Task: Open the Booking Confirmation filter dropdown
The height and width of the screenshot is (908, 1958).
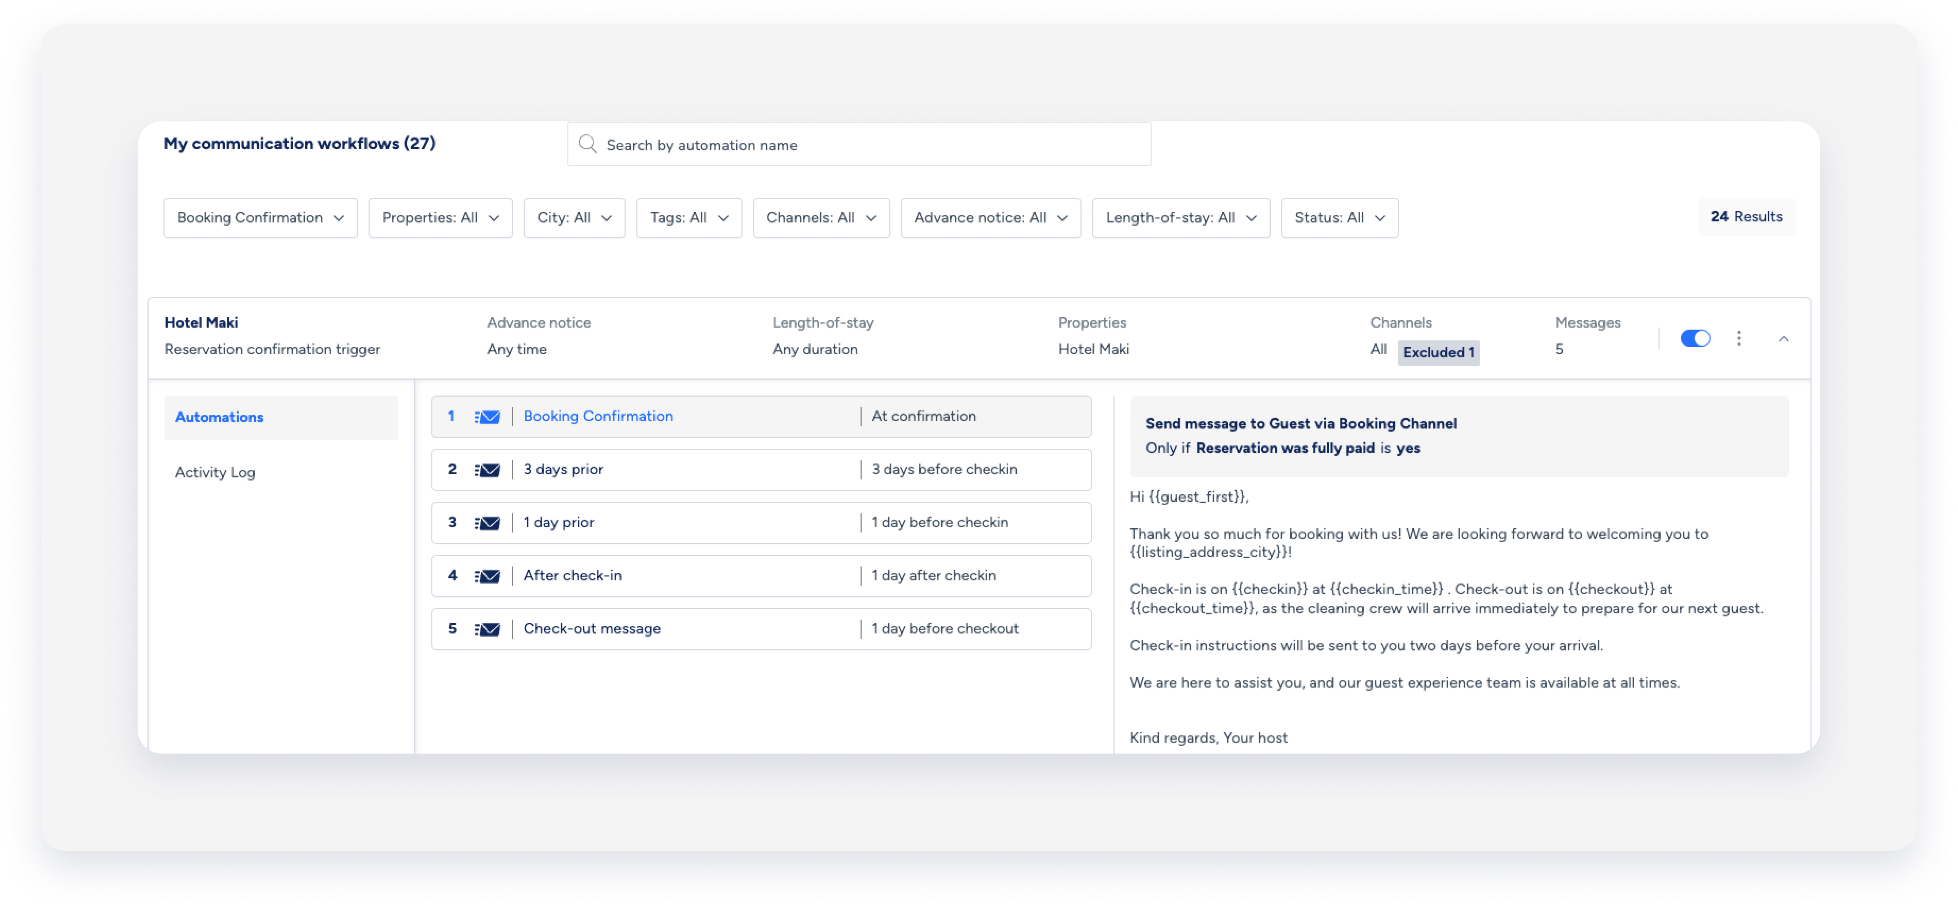Action: [x=260, y=218]
